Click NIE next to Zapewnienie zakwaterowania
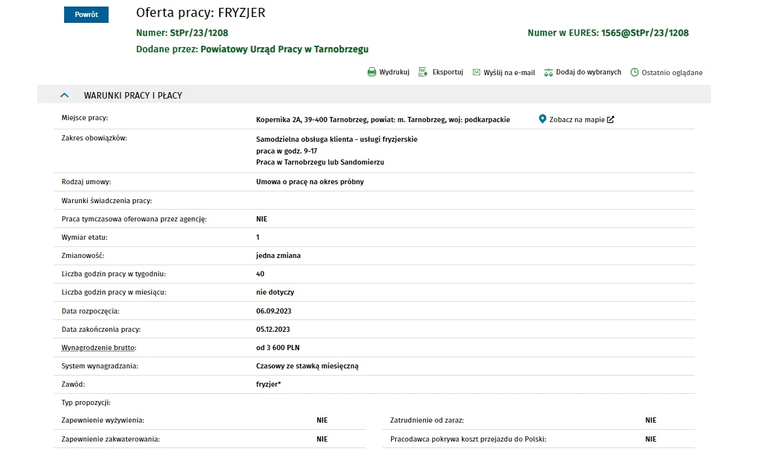The width and height of the screenshot is (770, 469). click(322, 439)
